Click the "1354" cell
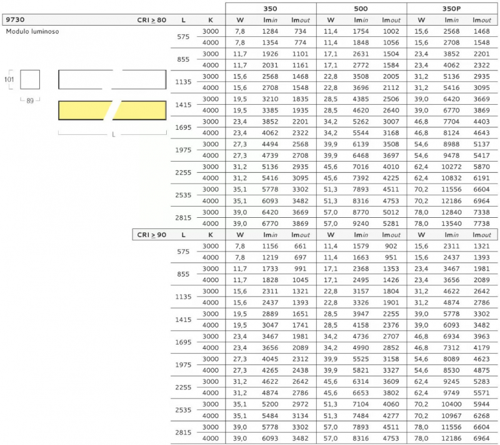Screen dimensions: 500x445 coord(270,42)
